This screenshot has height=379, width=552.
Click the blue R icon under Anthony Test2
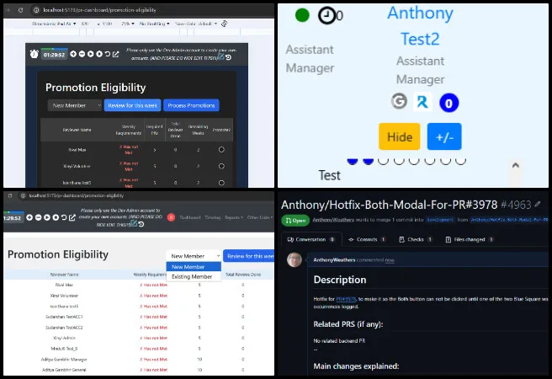pos(423,102)
